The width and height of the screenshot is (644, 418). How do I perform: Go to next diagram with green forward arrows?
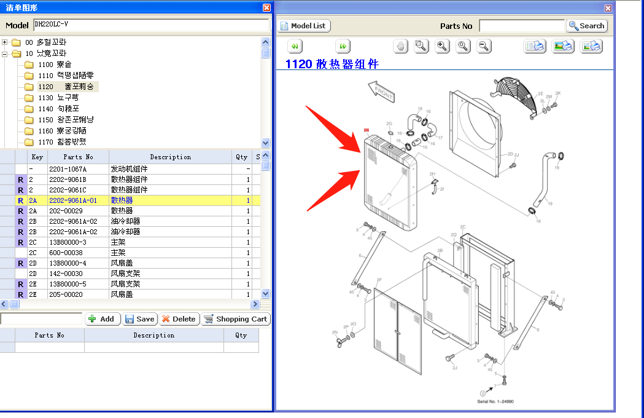click(343, 46)
